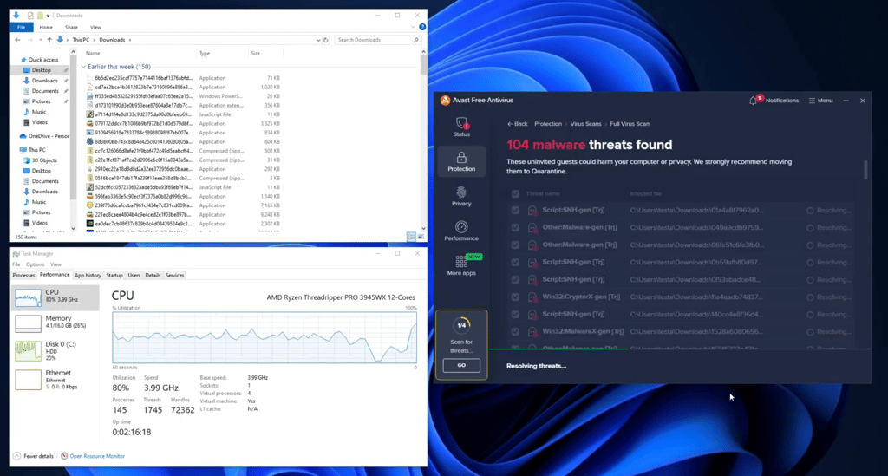Select Desktop under Quick access
888x476 pixels.
[x=41, y=70]
